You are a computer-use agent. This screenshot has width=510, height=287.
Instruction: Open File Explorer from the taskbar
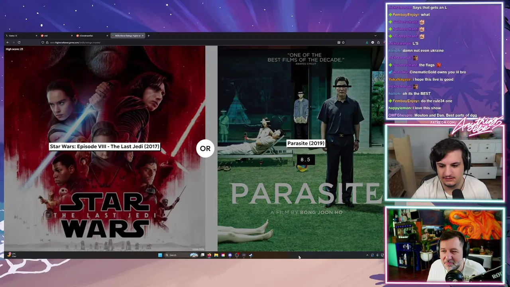coord(216,255)
